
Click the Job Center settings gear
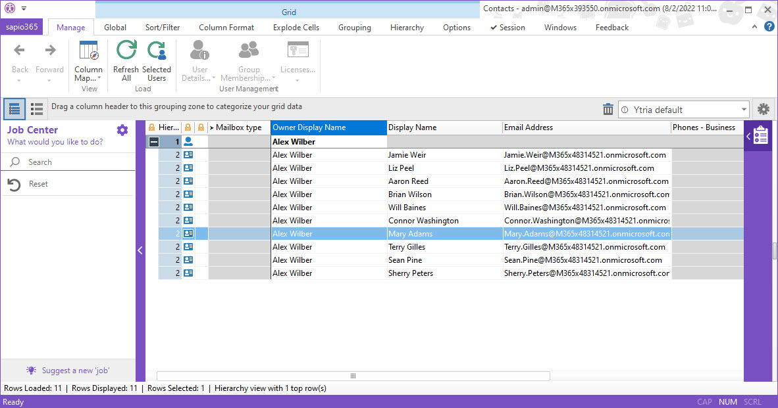pyautogui.click(x=122, y=130)
